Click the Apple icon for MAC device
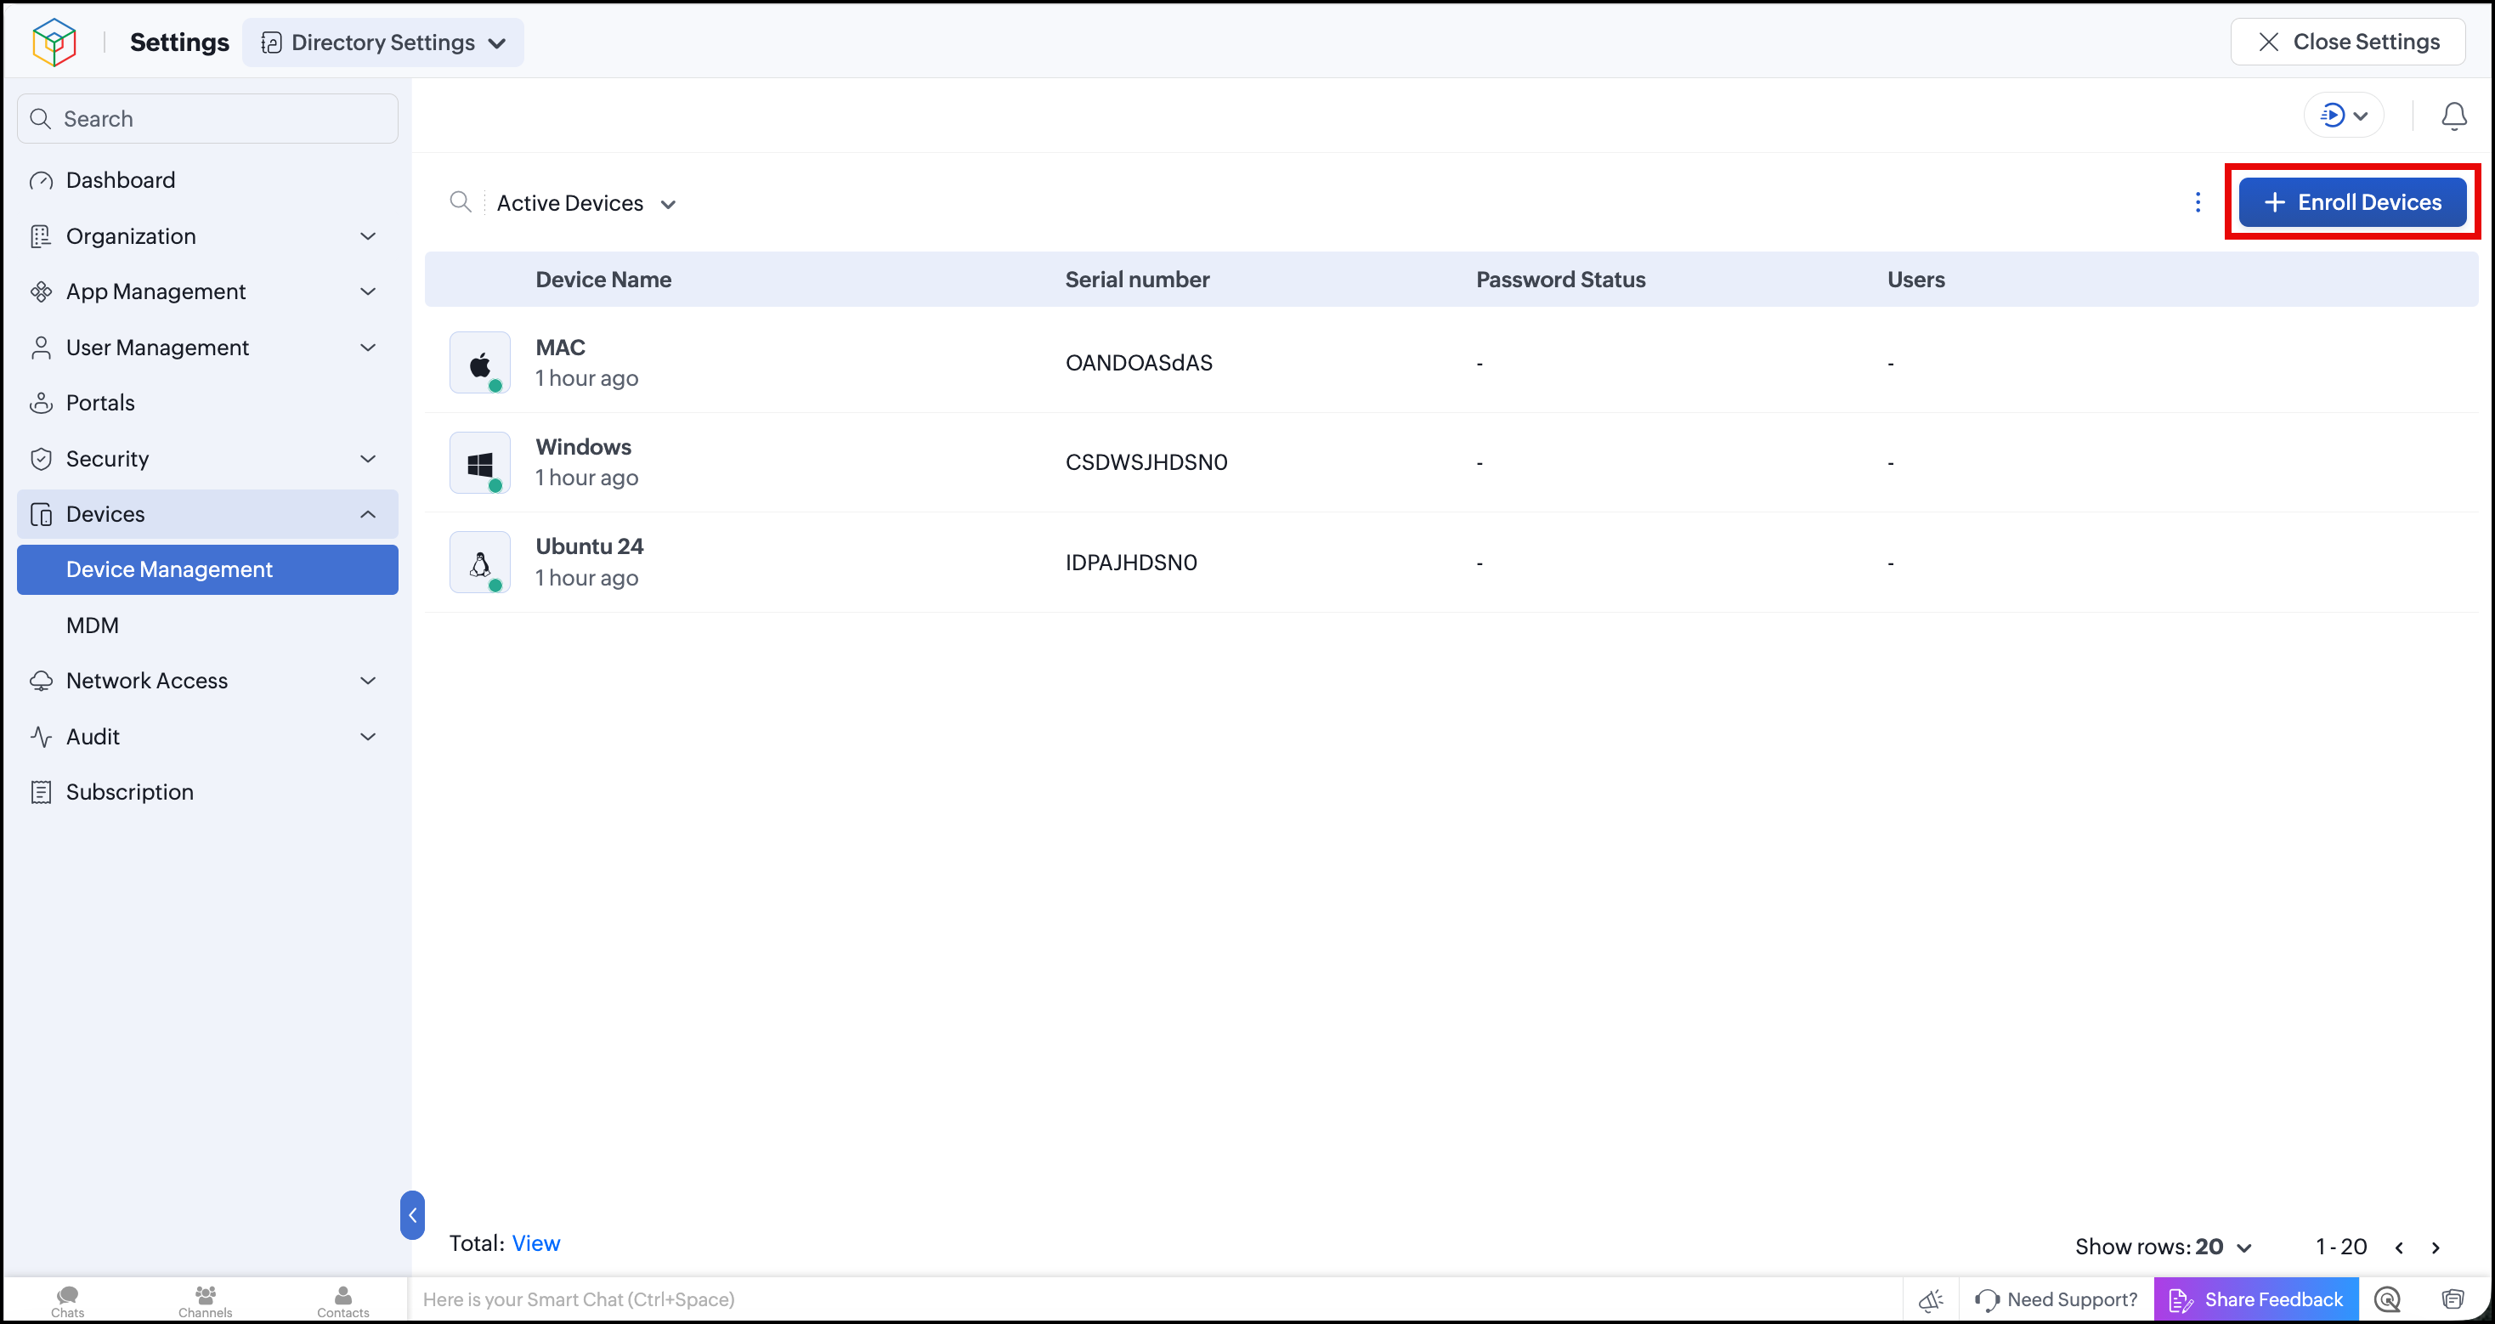 click(x=479, y=363)
